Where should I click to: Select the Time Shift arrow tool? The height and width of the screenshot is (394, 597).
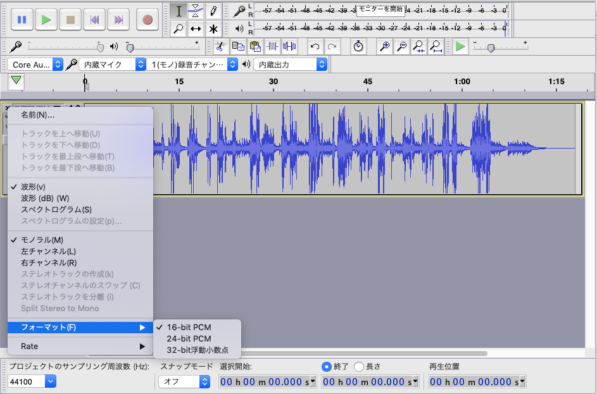click(x=196, y=28)
